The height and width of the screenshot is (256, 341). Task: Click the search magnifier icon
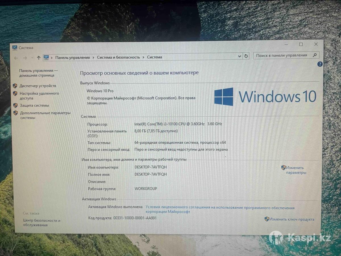click(315, 55)
